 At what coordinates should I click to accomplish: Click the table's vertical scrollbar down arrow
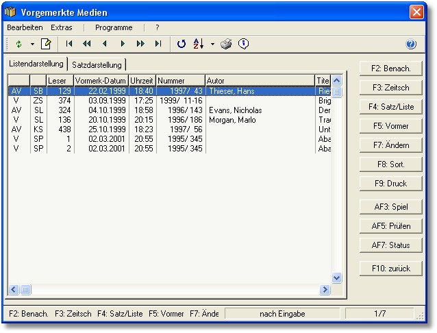point(336,277)
